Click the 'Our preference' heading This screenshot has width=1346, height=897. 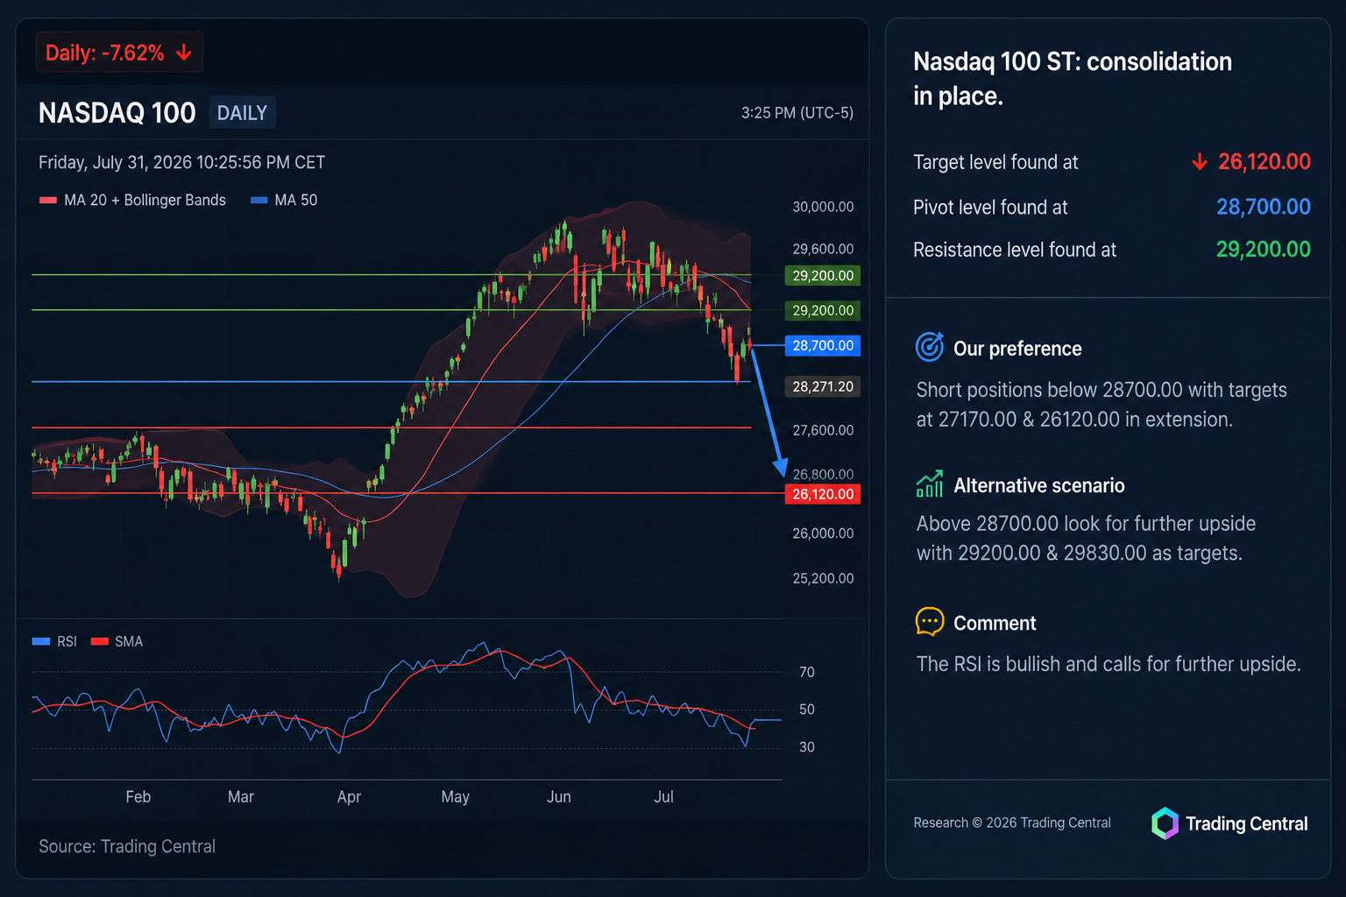tap(1017, 349)
